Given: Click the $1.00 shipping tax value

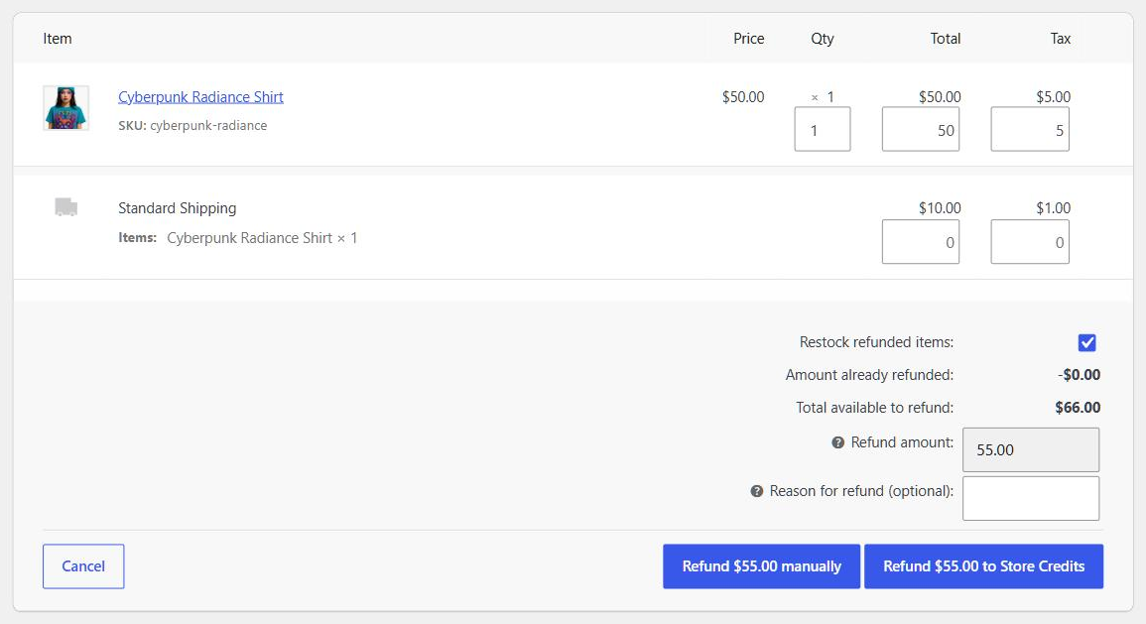Looking at the screenshot, I should (x=1053, y=208).
